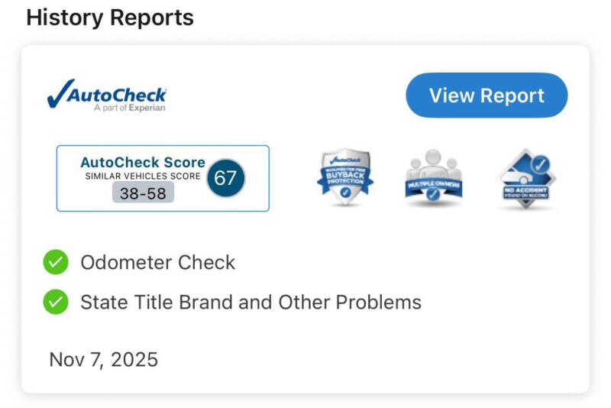This screenshot has height=408, width=611.
Task: Tap the AutoCheck wordmark in the logo
Action: coord(117,96)
